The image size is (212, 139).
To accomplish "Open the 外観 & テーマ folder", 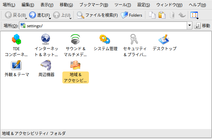I will (x=17, y=69).
